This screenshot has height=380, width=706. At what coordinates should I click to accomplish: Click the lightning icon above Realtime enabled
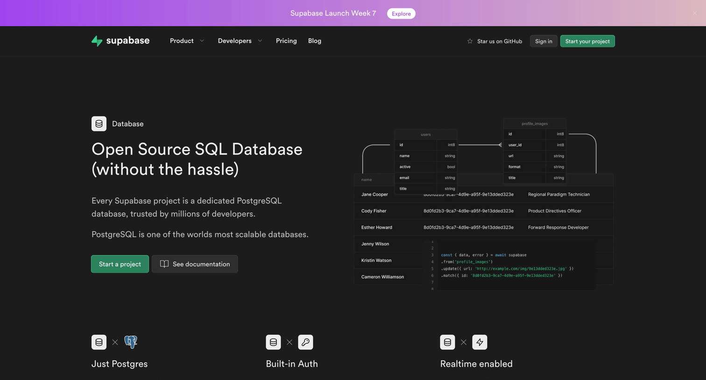tap(480, 342)
